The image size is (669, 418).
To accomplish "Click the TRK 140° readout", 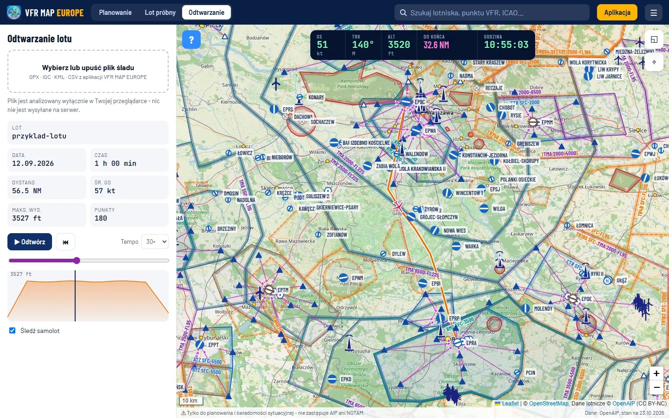I will tap(363, 45).
